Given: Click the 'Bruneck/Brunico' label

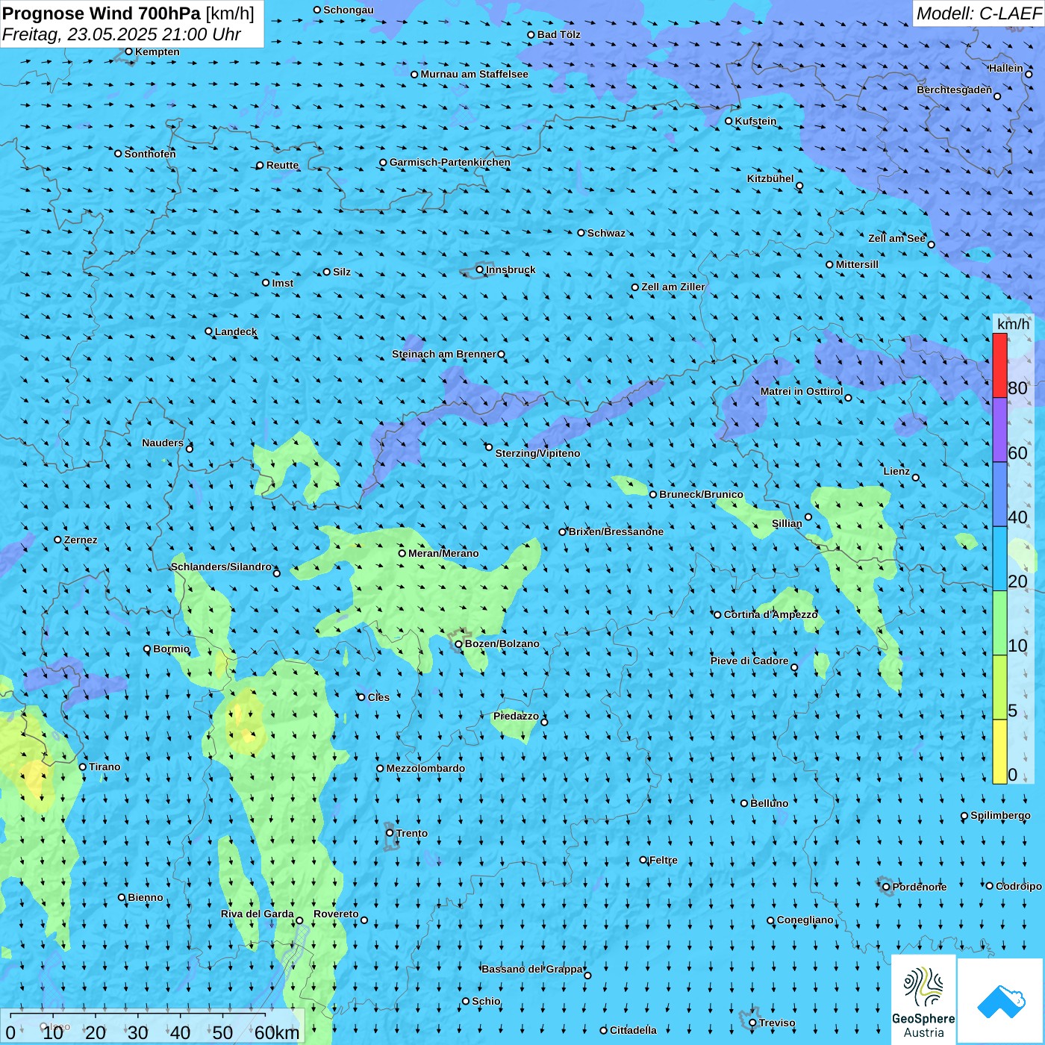Looking at the screenshot, I should pyautogui.click(x=701, y=494).
